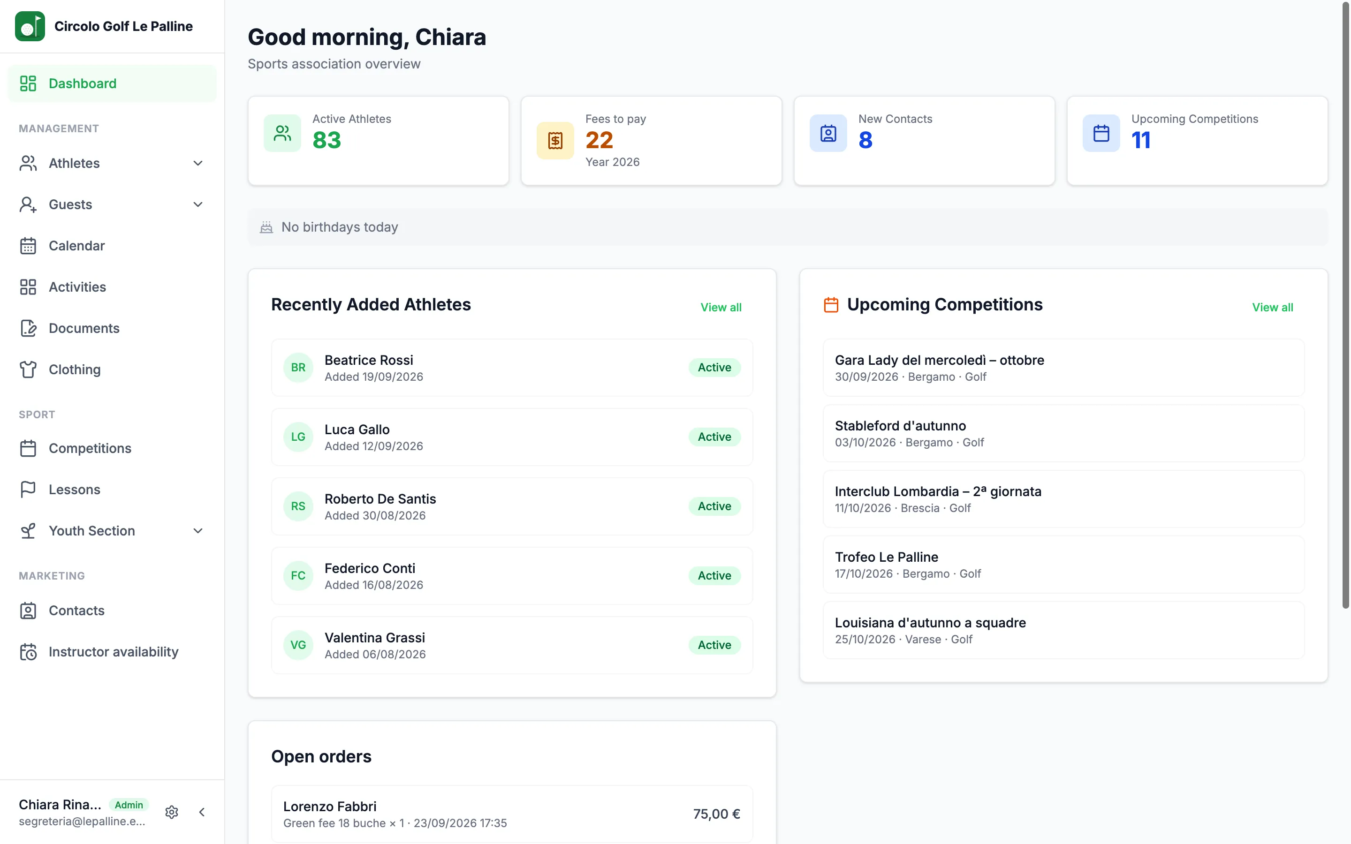This screenshot has height=844, width=1351.
Task: Expand the Youth Section chevron
Action: tap(197, 531)
